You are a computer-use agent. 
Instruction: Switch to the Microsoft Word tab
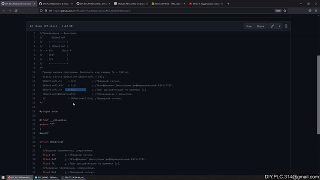(x=168, y=3)
